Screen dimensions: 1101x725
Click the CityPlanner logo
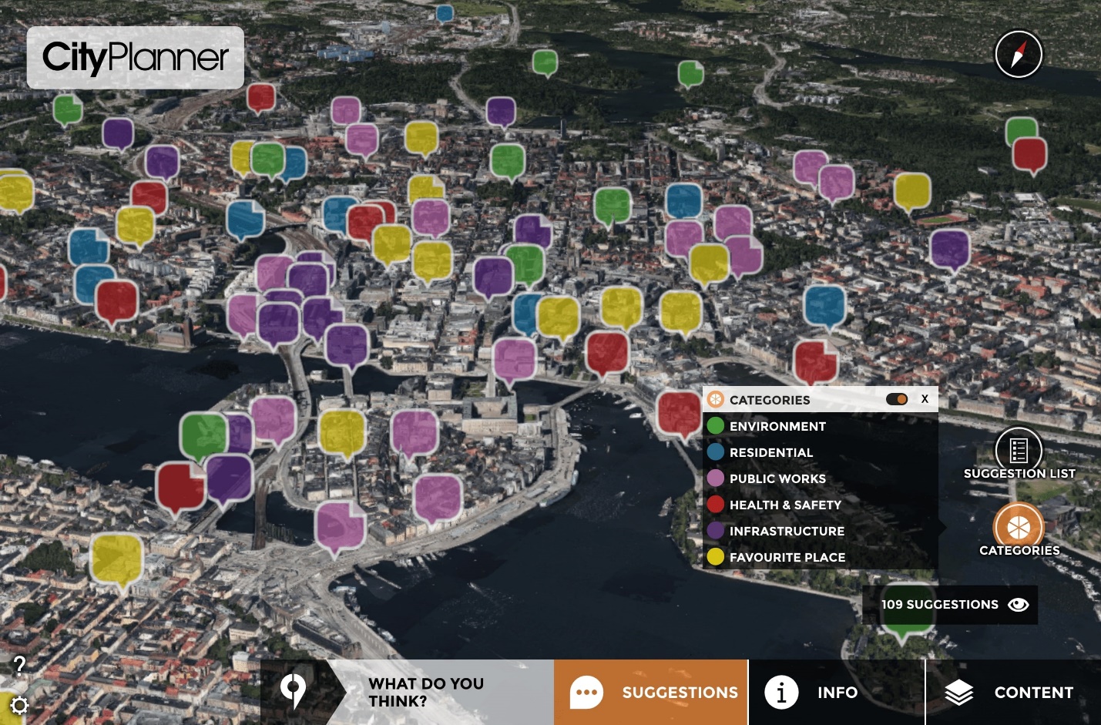click(136, 58)
